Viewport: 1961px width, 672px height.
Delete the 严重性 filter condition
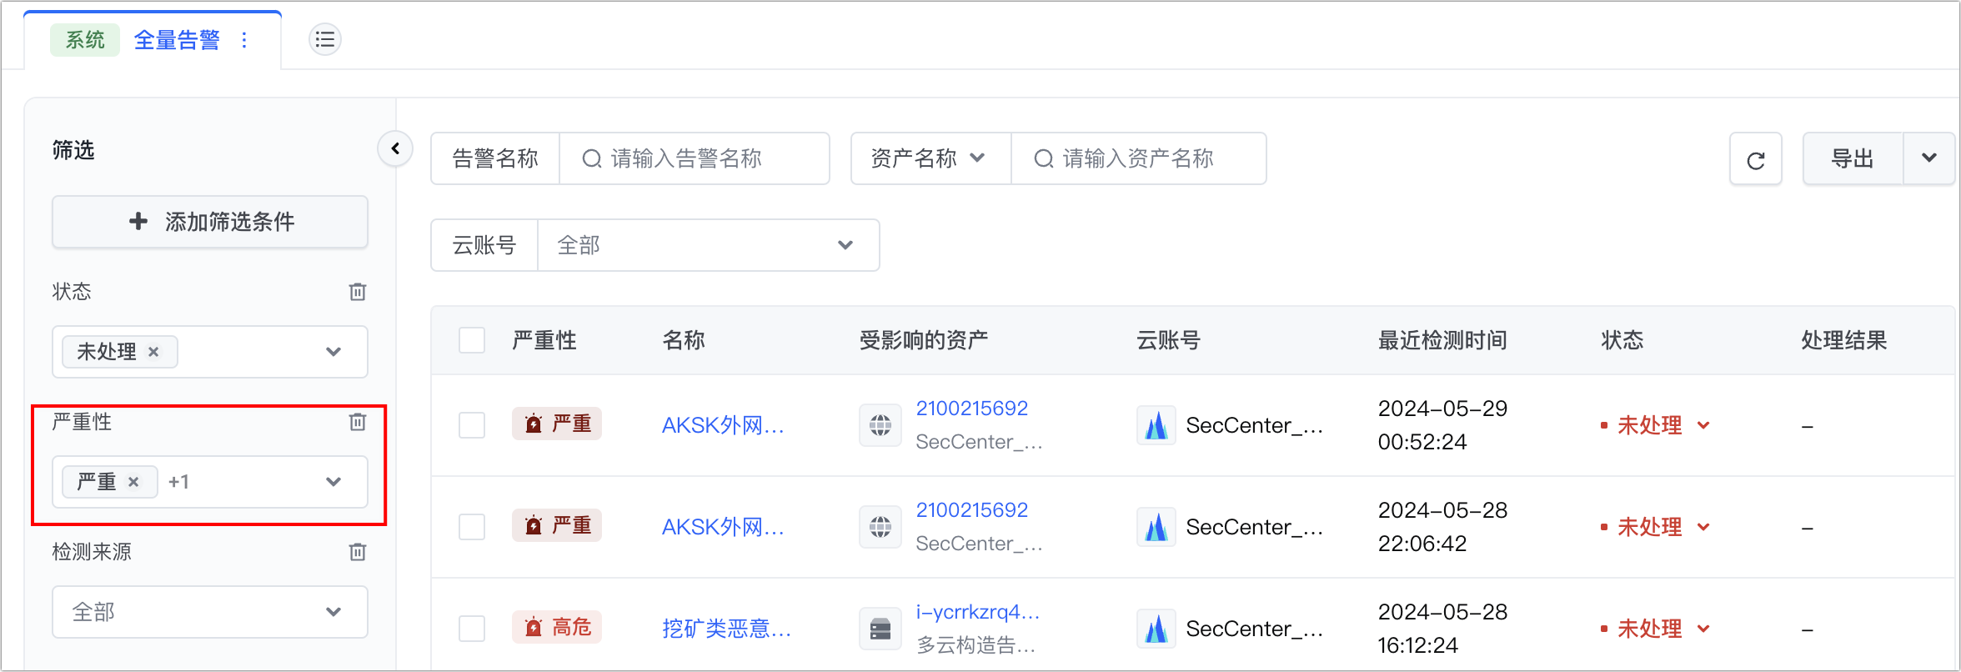358,422
